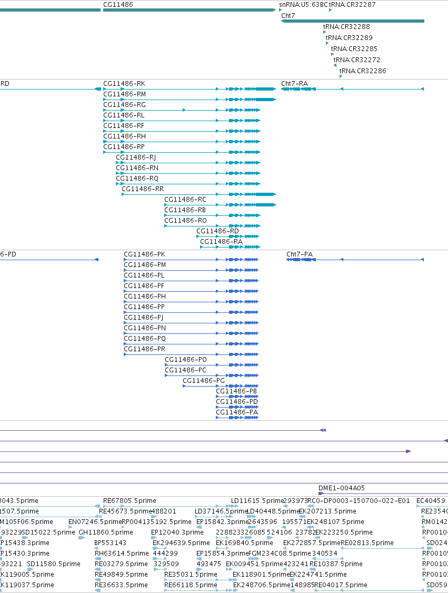The height and width of the screenshot is (593, 448).
Task: Select the Cht7-RA transcript
Action: coord(294,84)
